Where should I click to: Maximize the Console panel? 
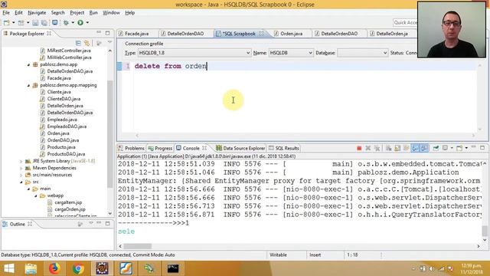[x=482, y=147]
